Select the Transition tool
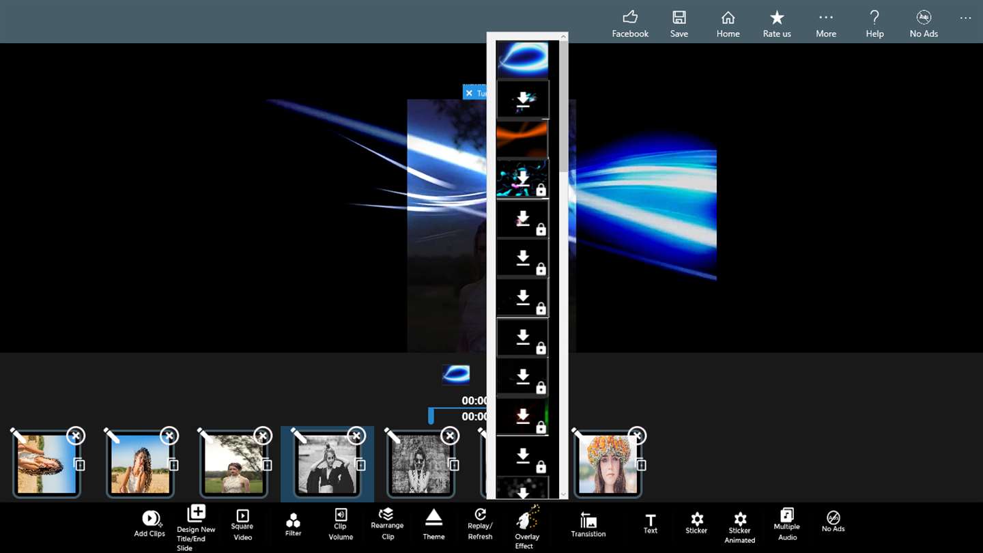The height and width of the screenshot is (553, 983). [x=588, y=524]
